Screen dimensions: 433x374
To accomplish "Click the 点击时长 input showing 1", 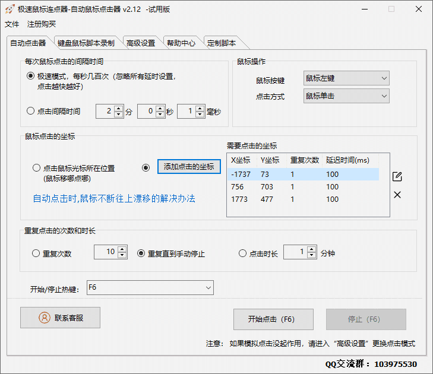I will point(295,252).
